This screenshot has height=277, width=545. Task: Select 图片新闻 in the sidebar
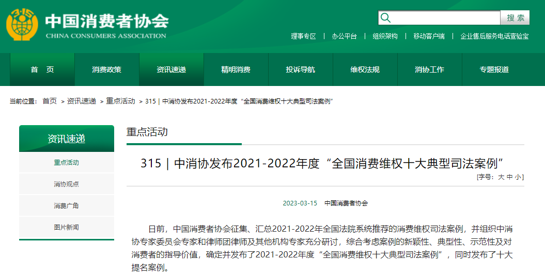pos(67,227)
